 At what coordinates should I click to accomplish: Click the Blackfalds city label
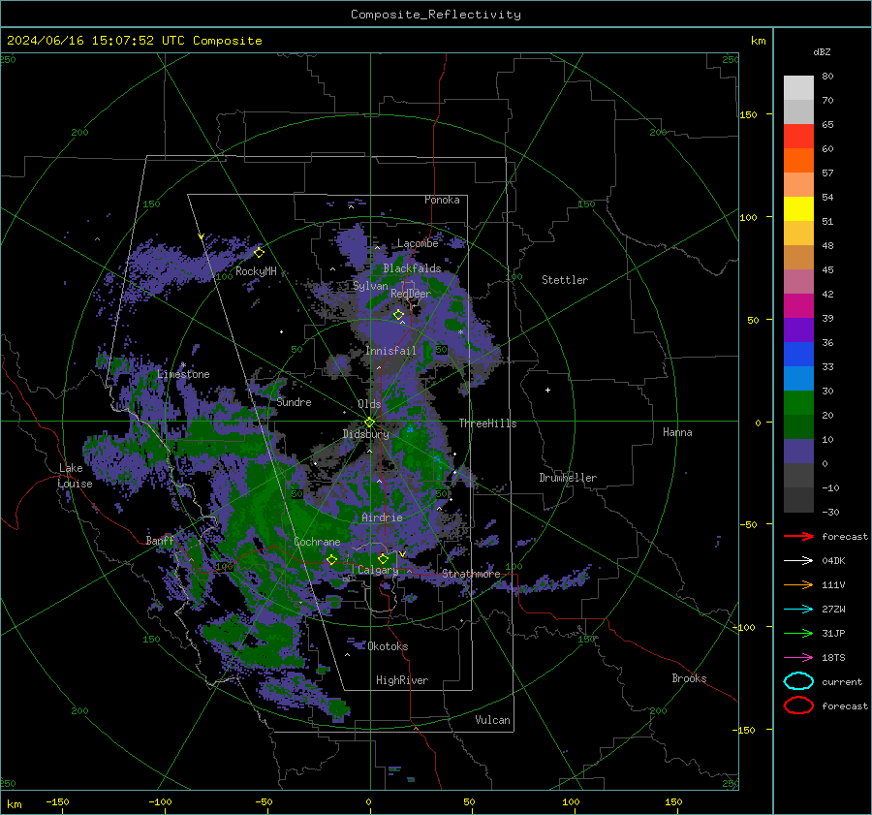click(x=412, y=268)
